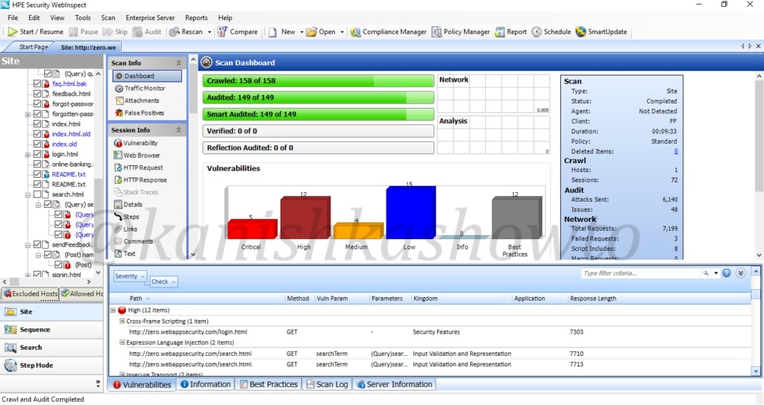Open the Edit menu
This screenshot has height=405, width=764.
pyautogui.click(x=34, y=18)
